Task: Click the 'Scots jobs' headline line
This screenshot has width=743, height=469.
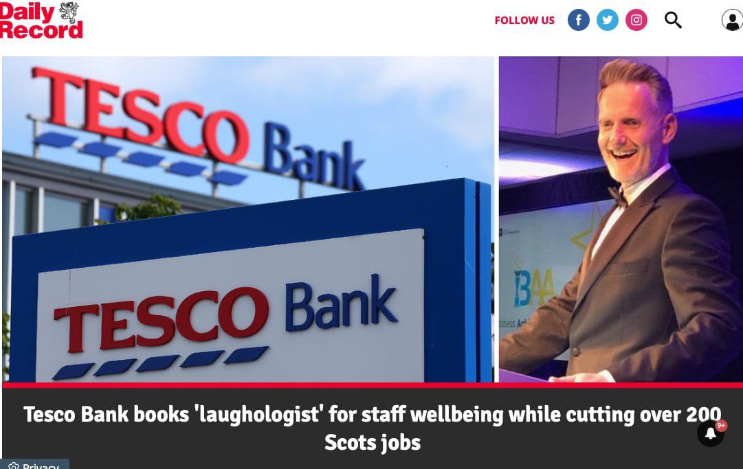Action: (x=373, y=442)
